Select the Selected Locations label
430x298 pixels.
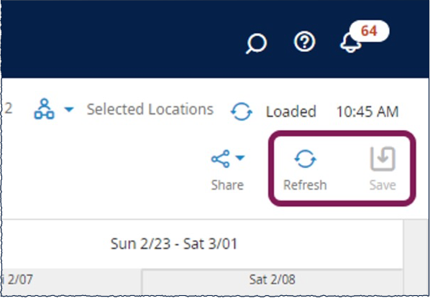[x=150, y=109]
